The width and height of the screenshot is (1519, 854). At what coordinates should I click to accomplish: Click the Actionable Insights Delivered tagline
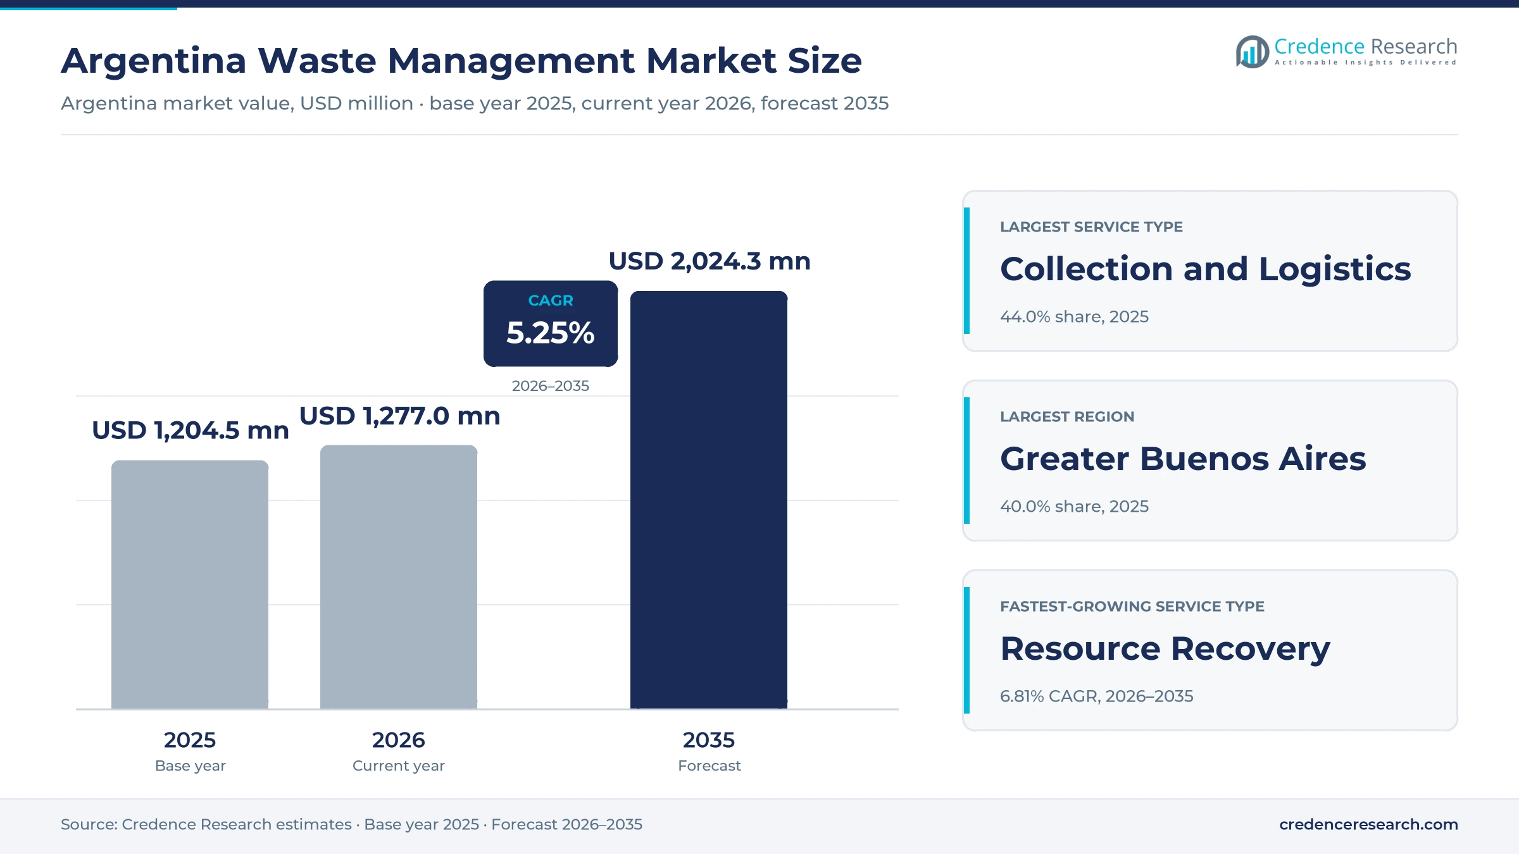(1365, 63)
